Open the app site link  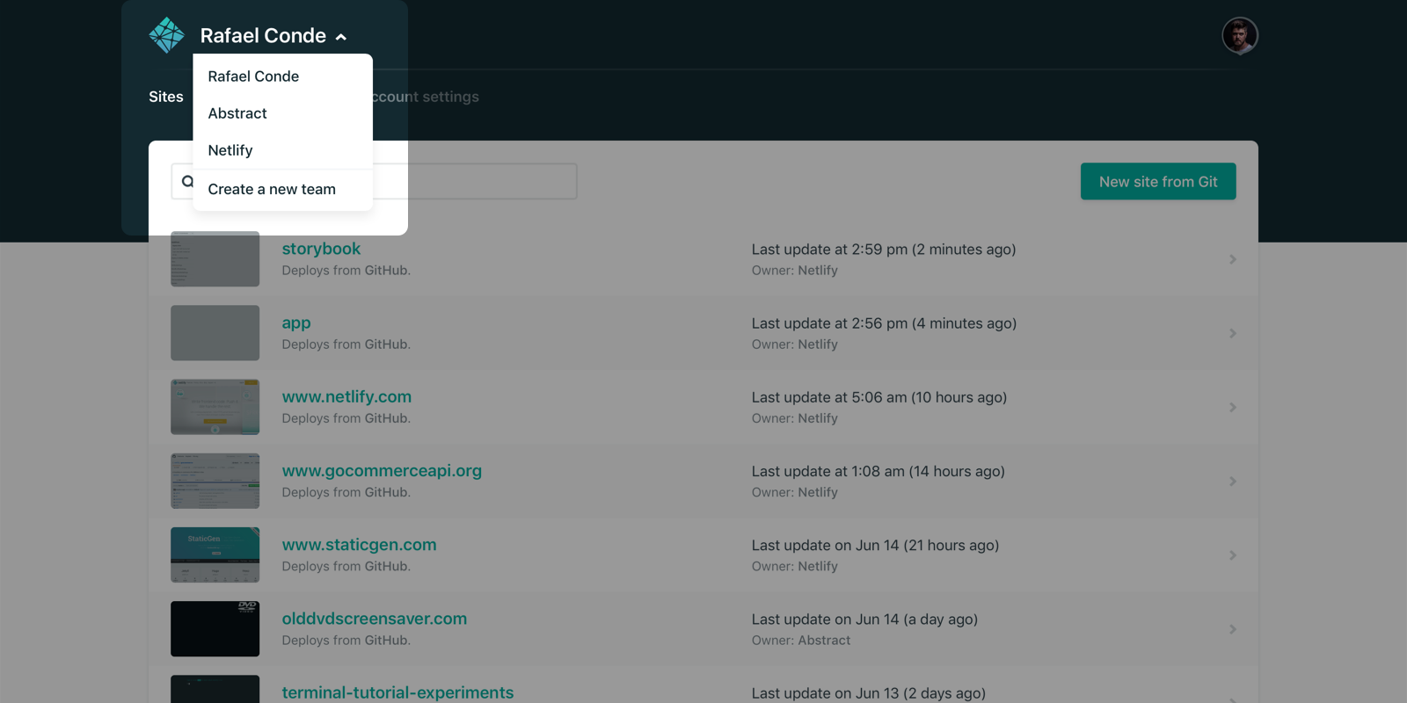[x=296, y=323]
